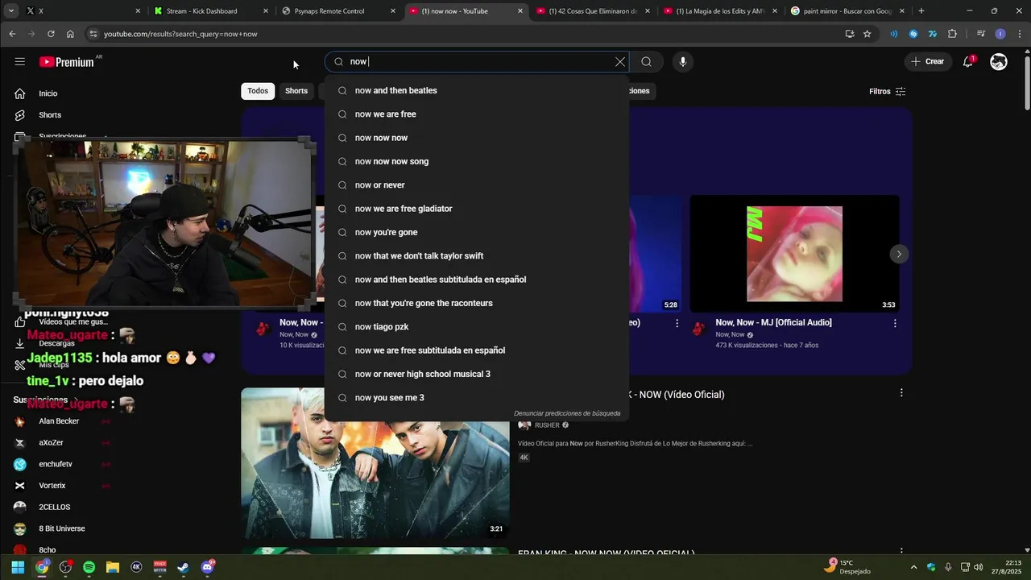Clear the search box with X

(x=620, y=62)
